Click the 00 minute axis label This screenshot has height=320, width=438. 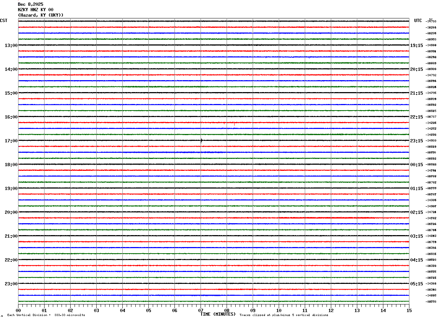point(18,310)
